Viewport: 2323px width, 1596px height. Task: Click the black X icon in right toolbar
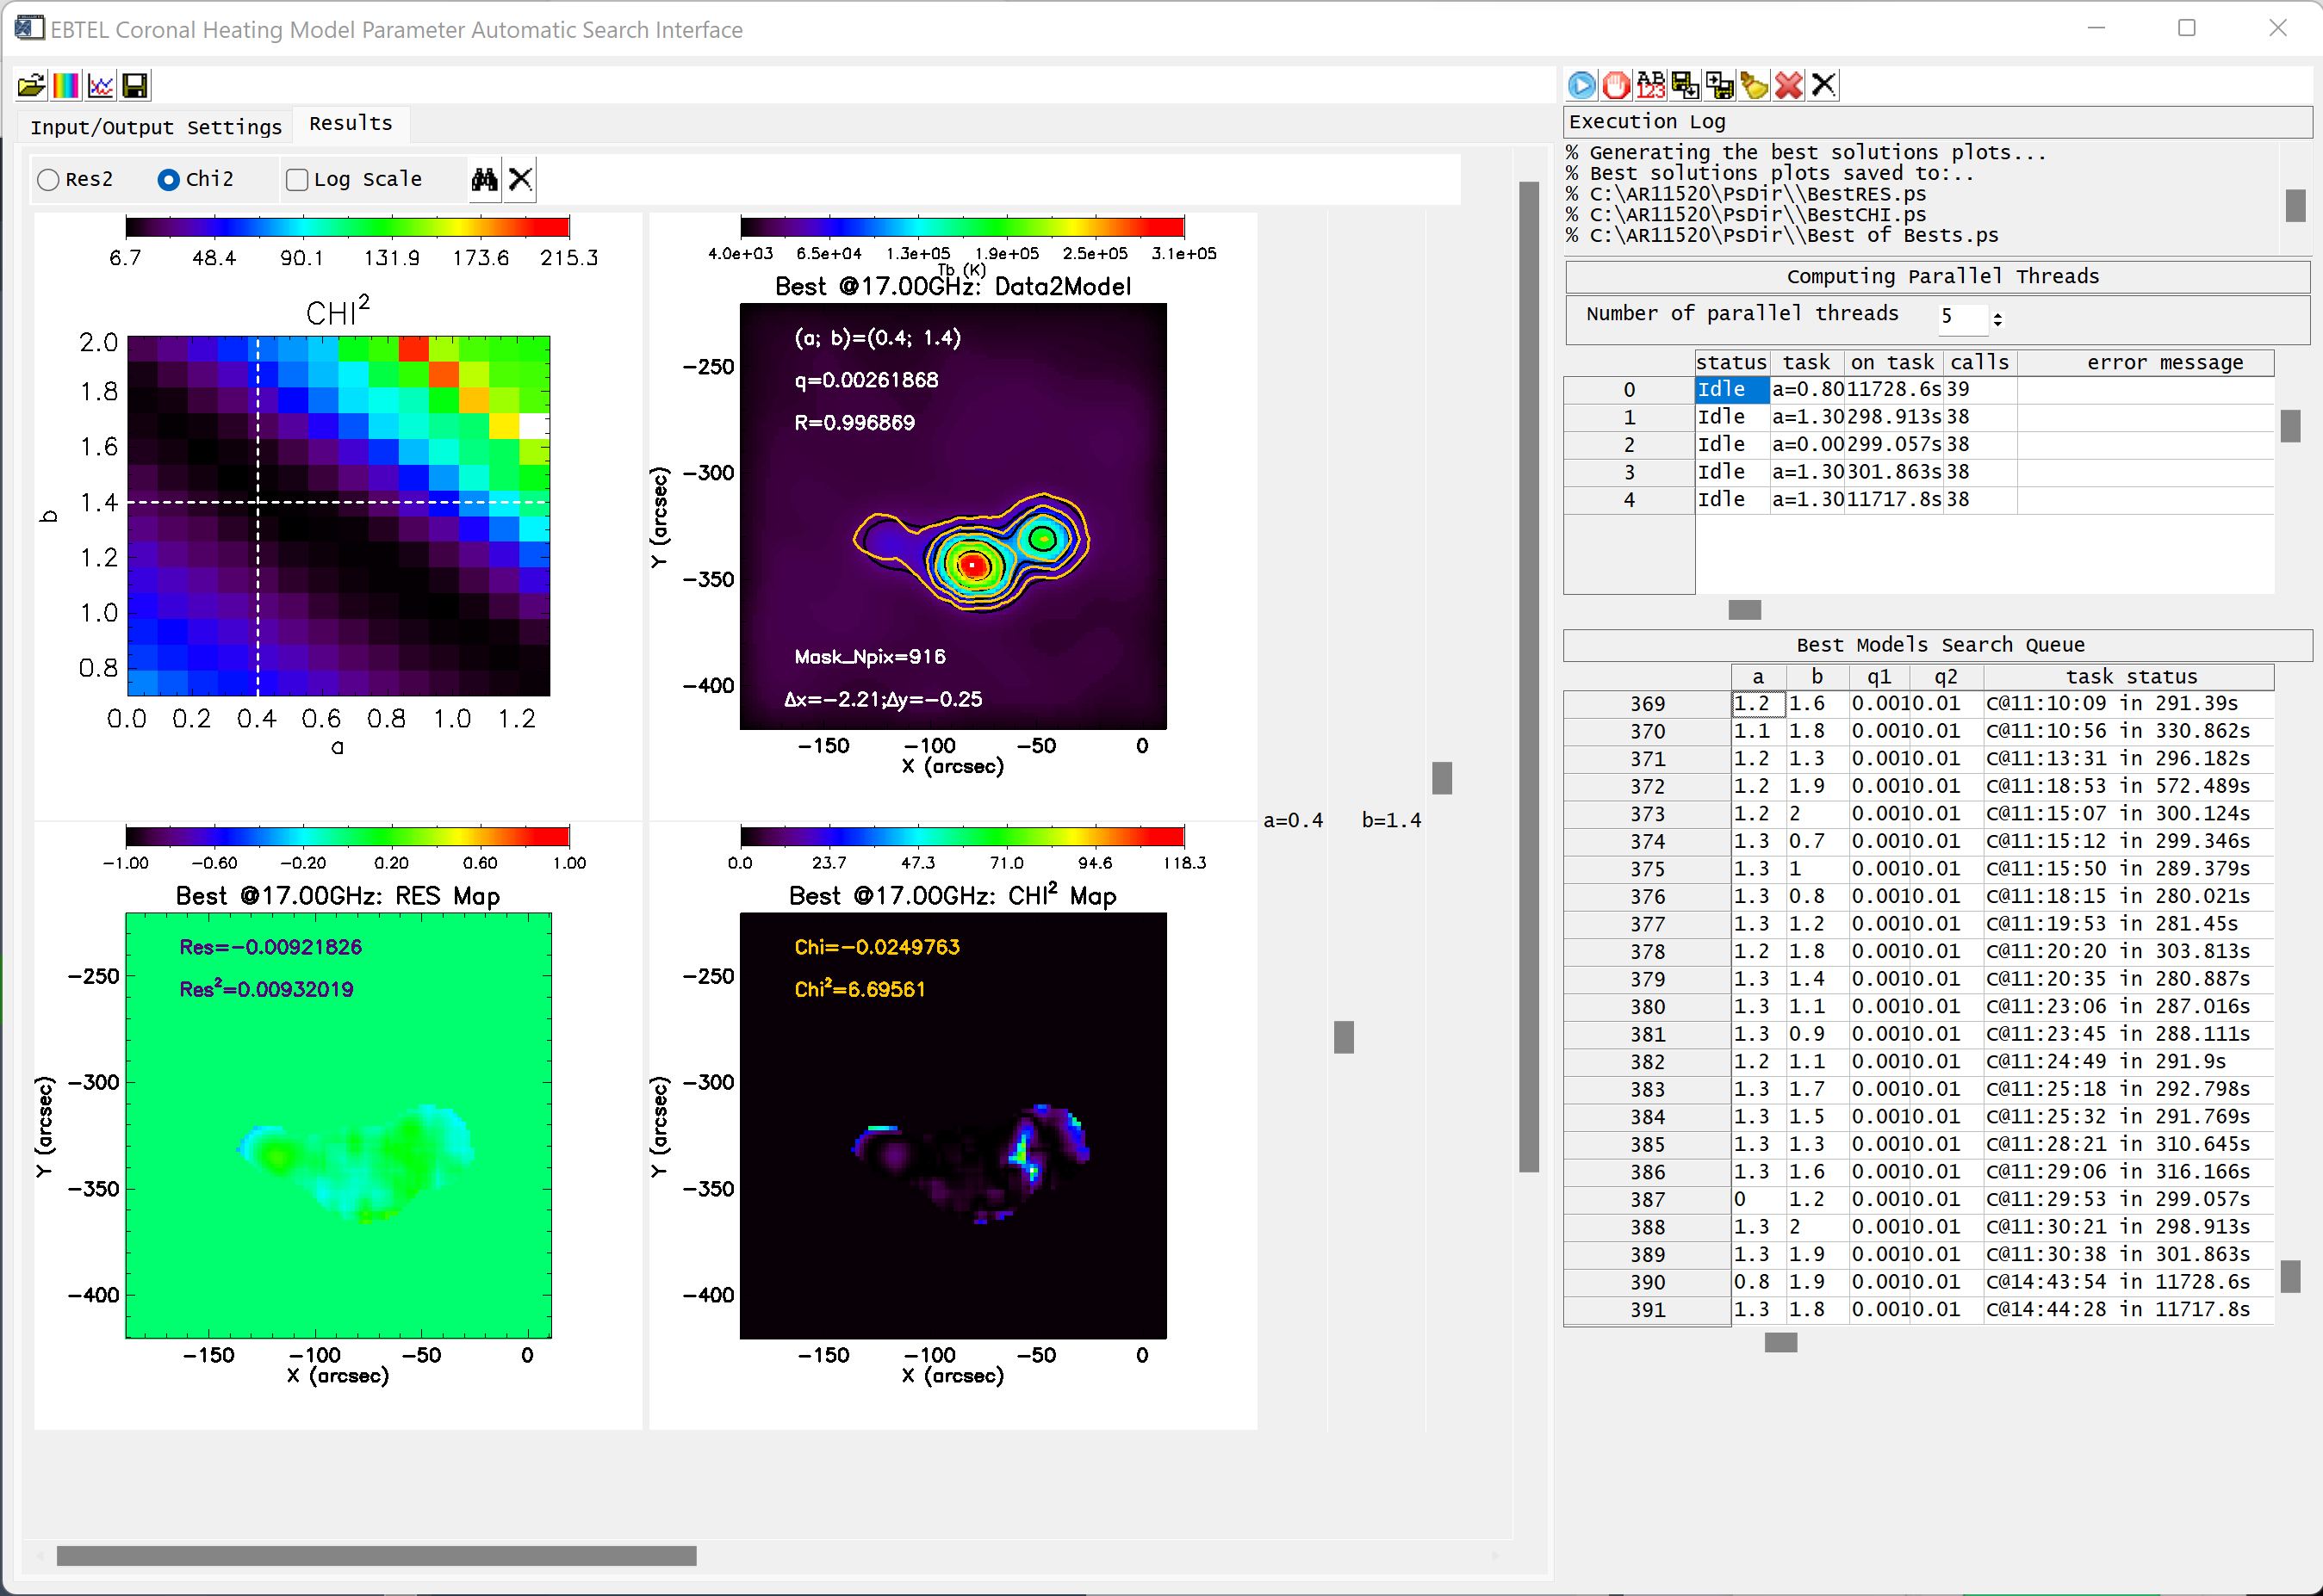1823,86
